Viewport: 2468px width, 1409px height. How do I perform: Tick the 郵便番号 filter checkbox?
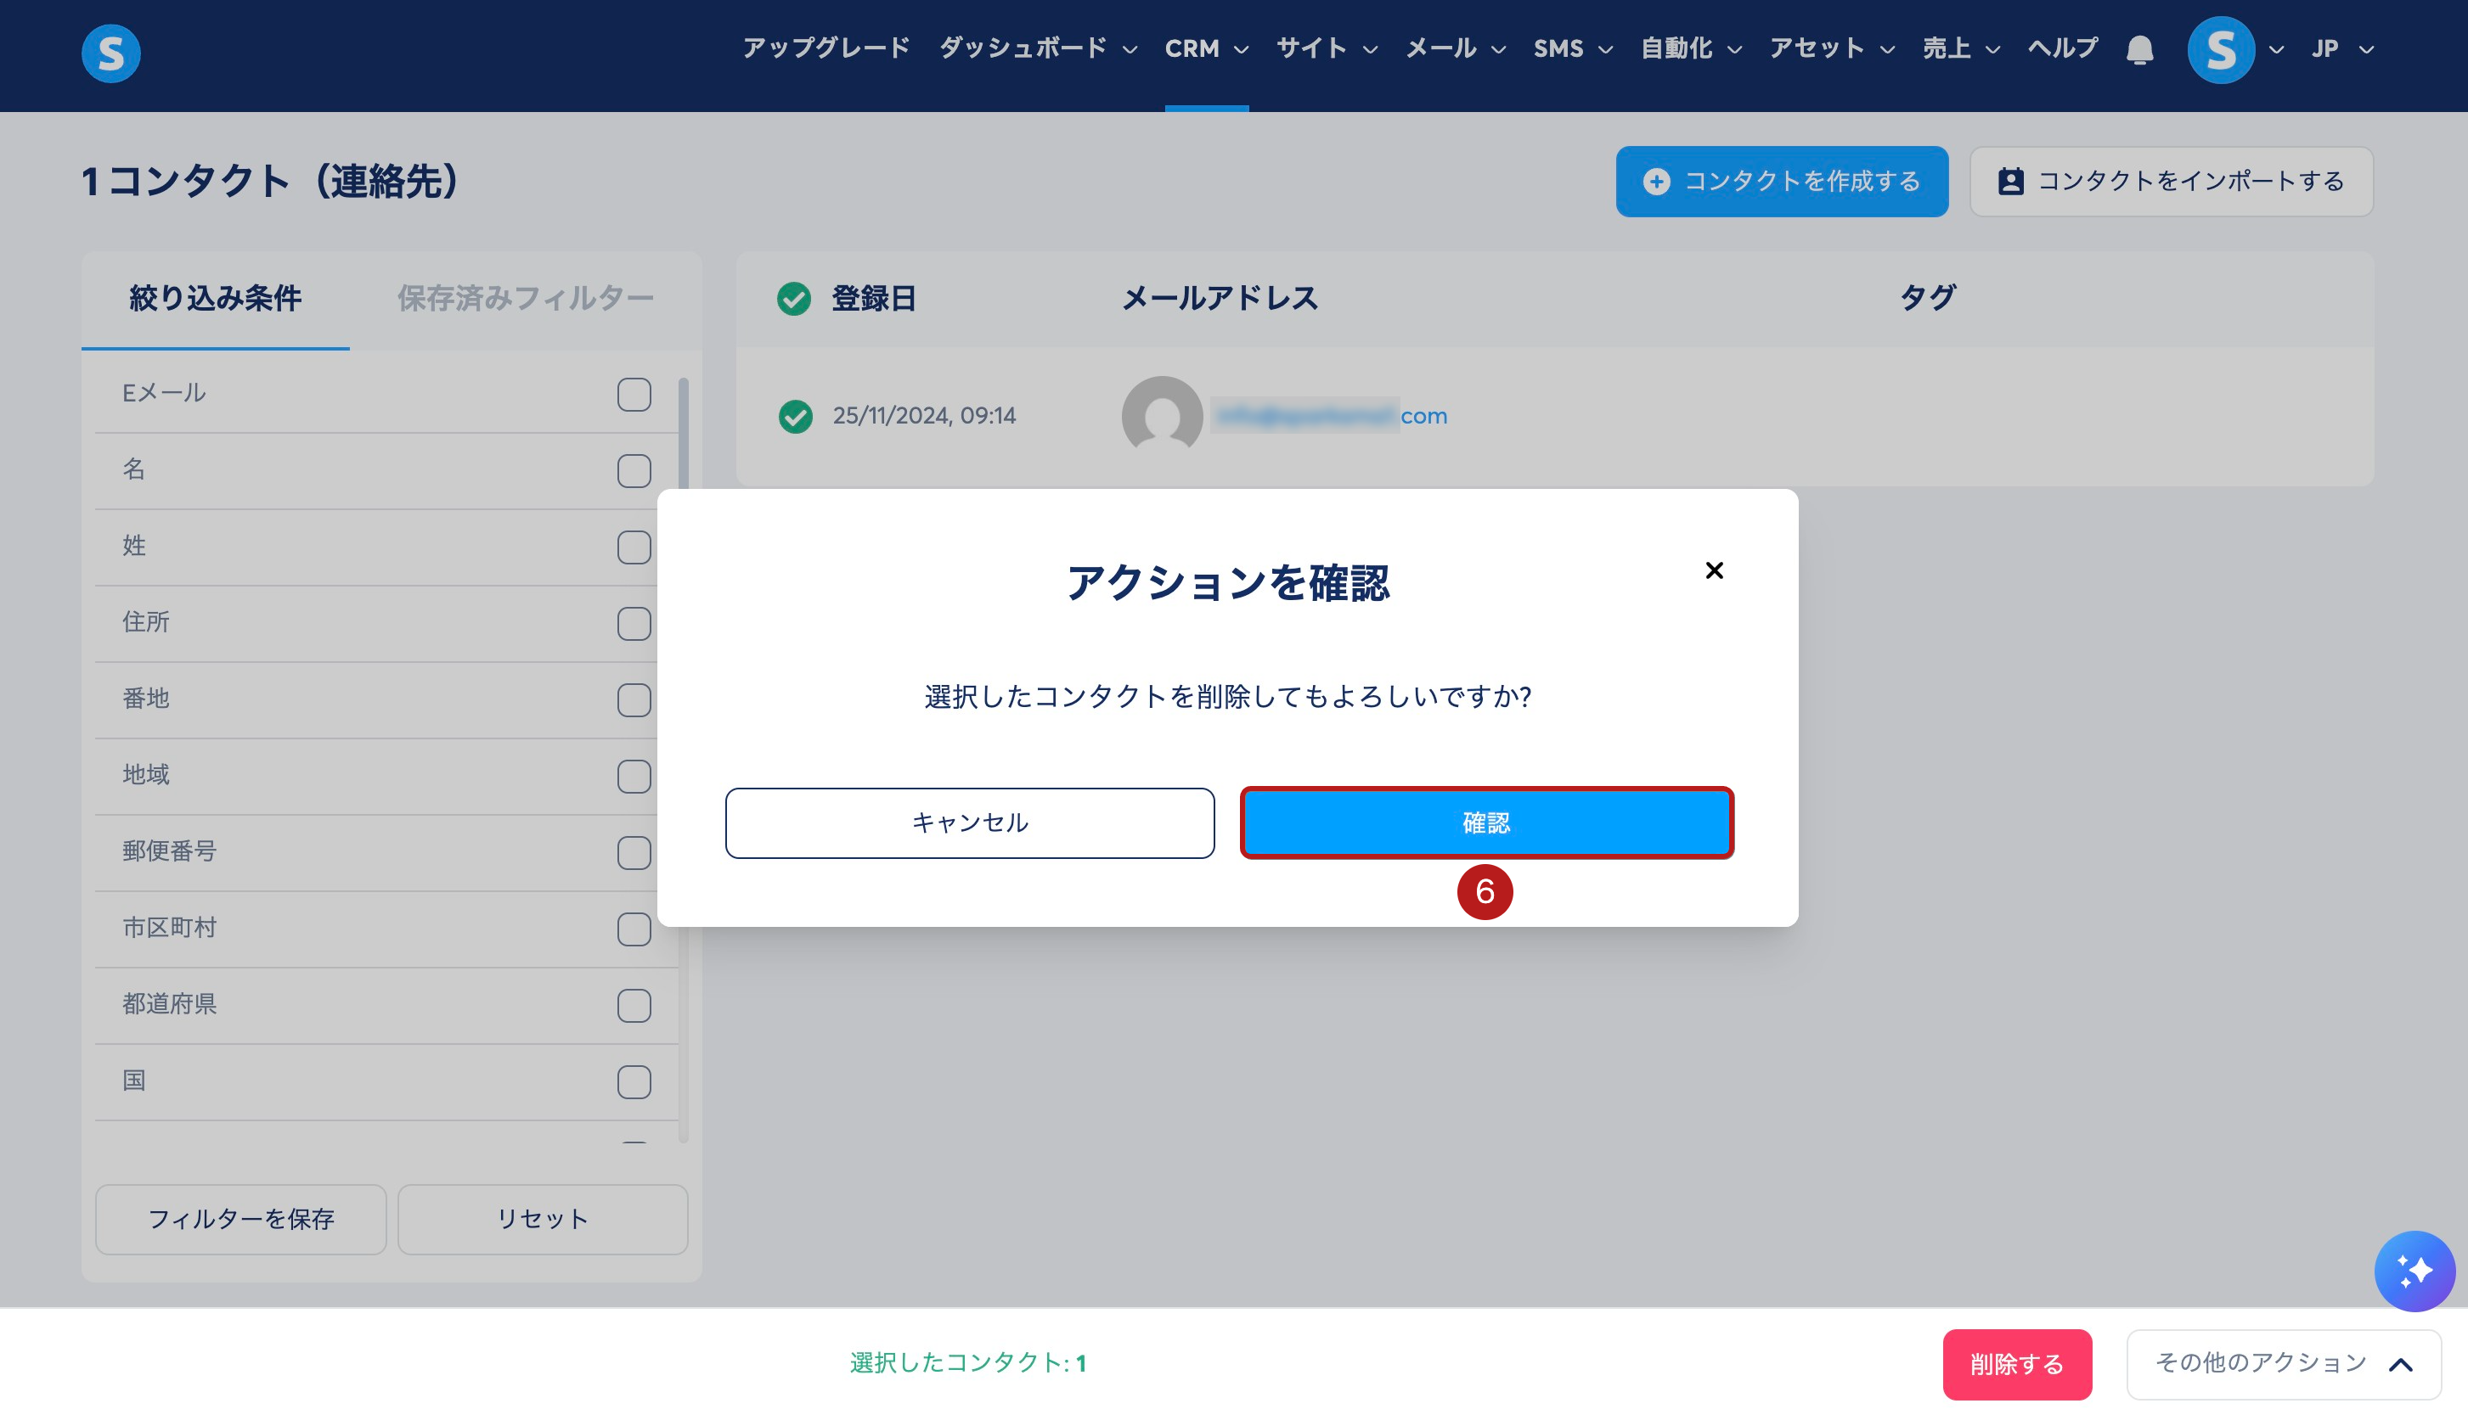point(634,851)
